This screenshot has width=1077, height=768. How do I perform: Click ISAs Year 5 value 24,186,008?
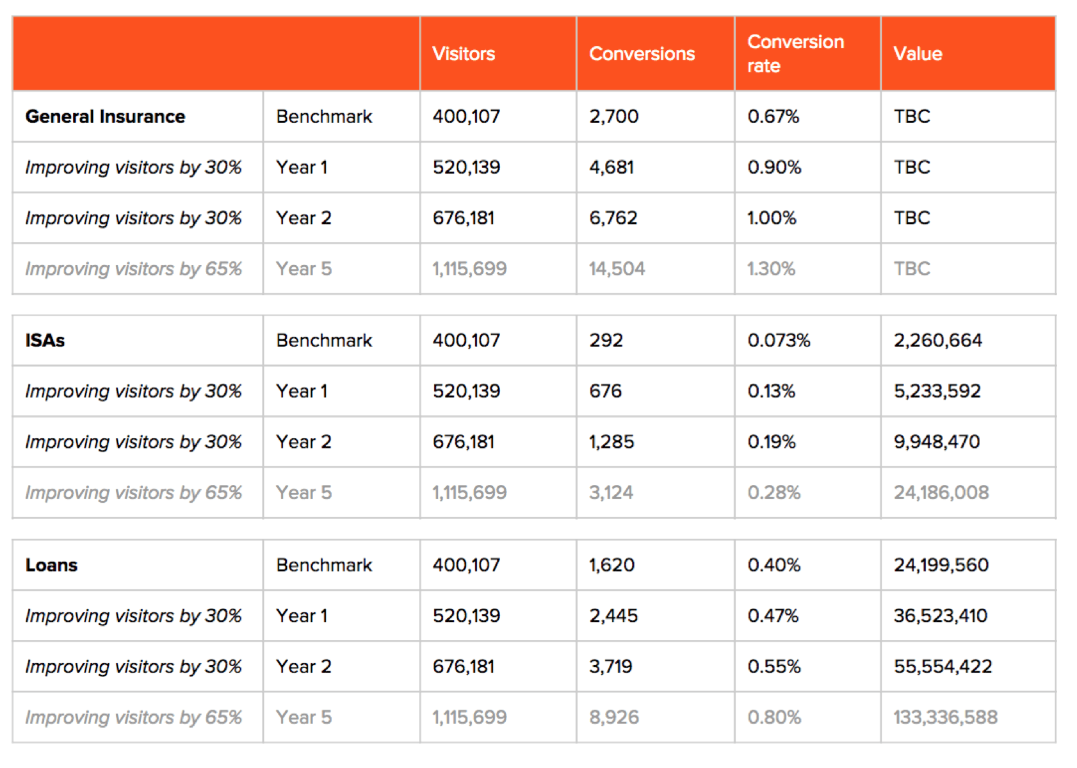pos(941,493)
